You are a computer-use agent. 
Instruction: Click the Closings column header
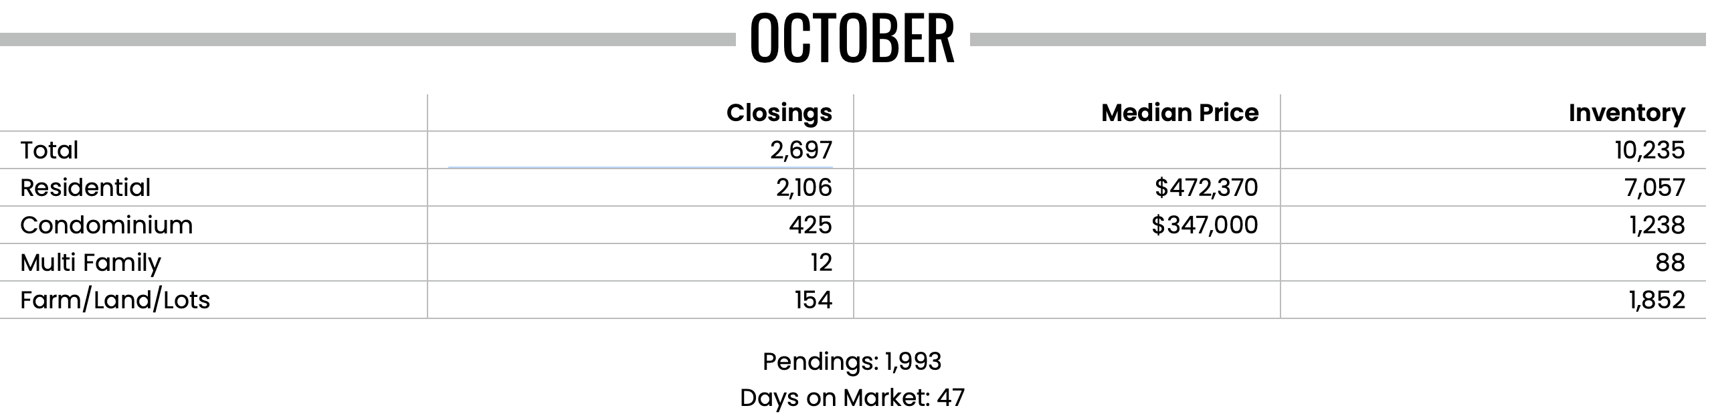coord(779,112)
